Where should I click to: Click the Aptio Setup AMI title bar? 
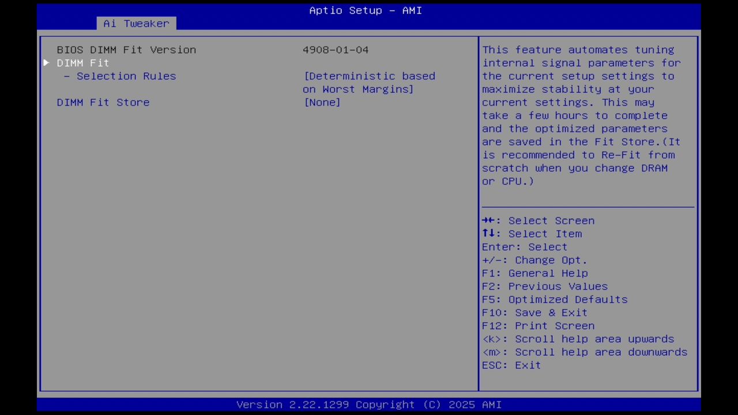pyautogui.click(x=365, y=10)
